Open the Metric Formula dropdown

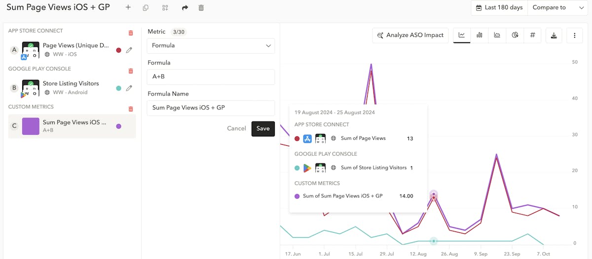(211, 46)
